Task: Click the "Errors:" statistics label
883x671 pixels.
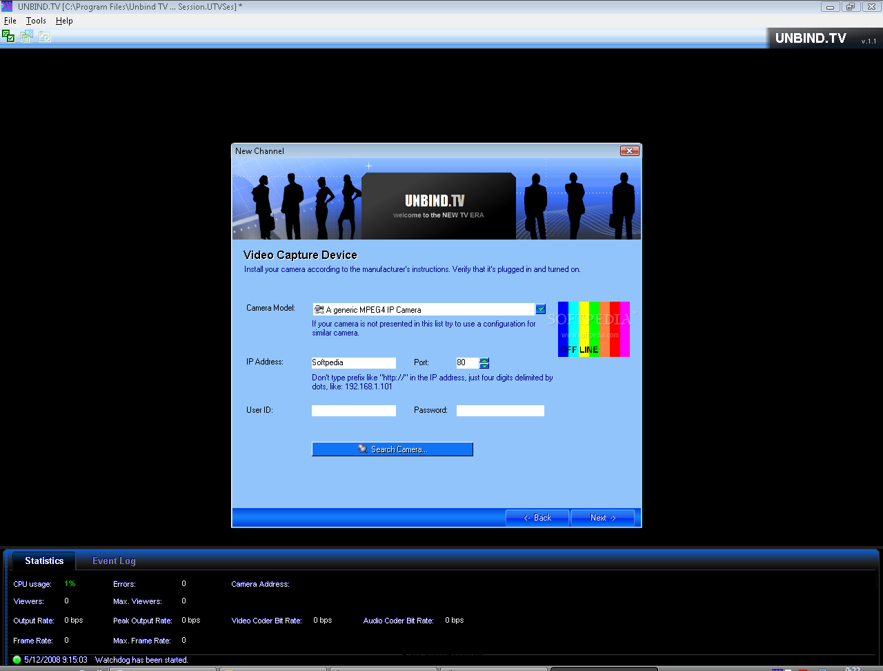Action: (124, 584)
